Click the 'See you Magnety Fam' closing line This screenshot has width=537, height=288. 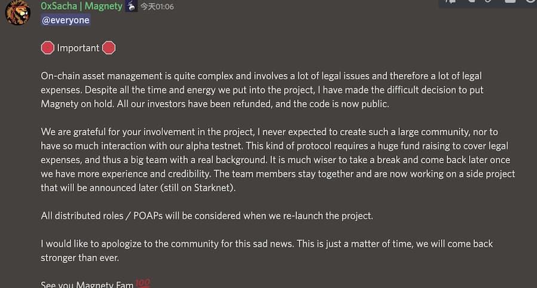87,284
